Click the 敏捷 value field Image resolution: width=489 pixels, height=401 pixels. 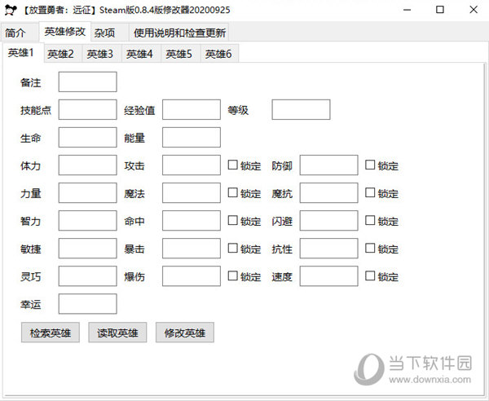click(88, 249)
